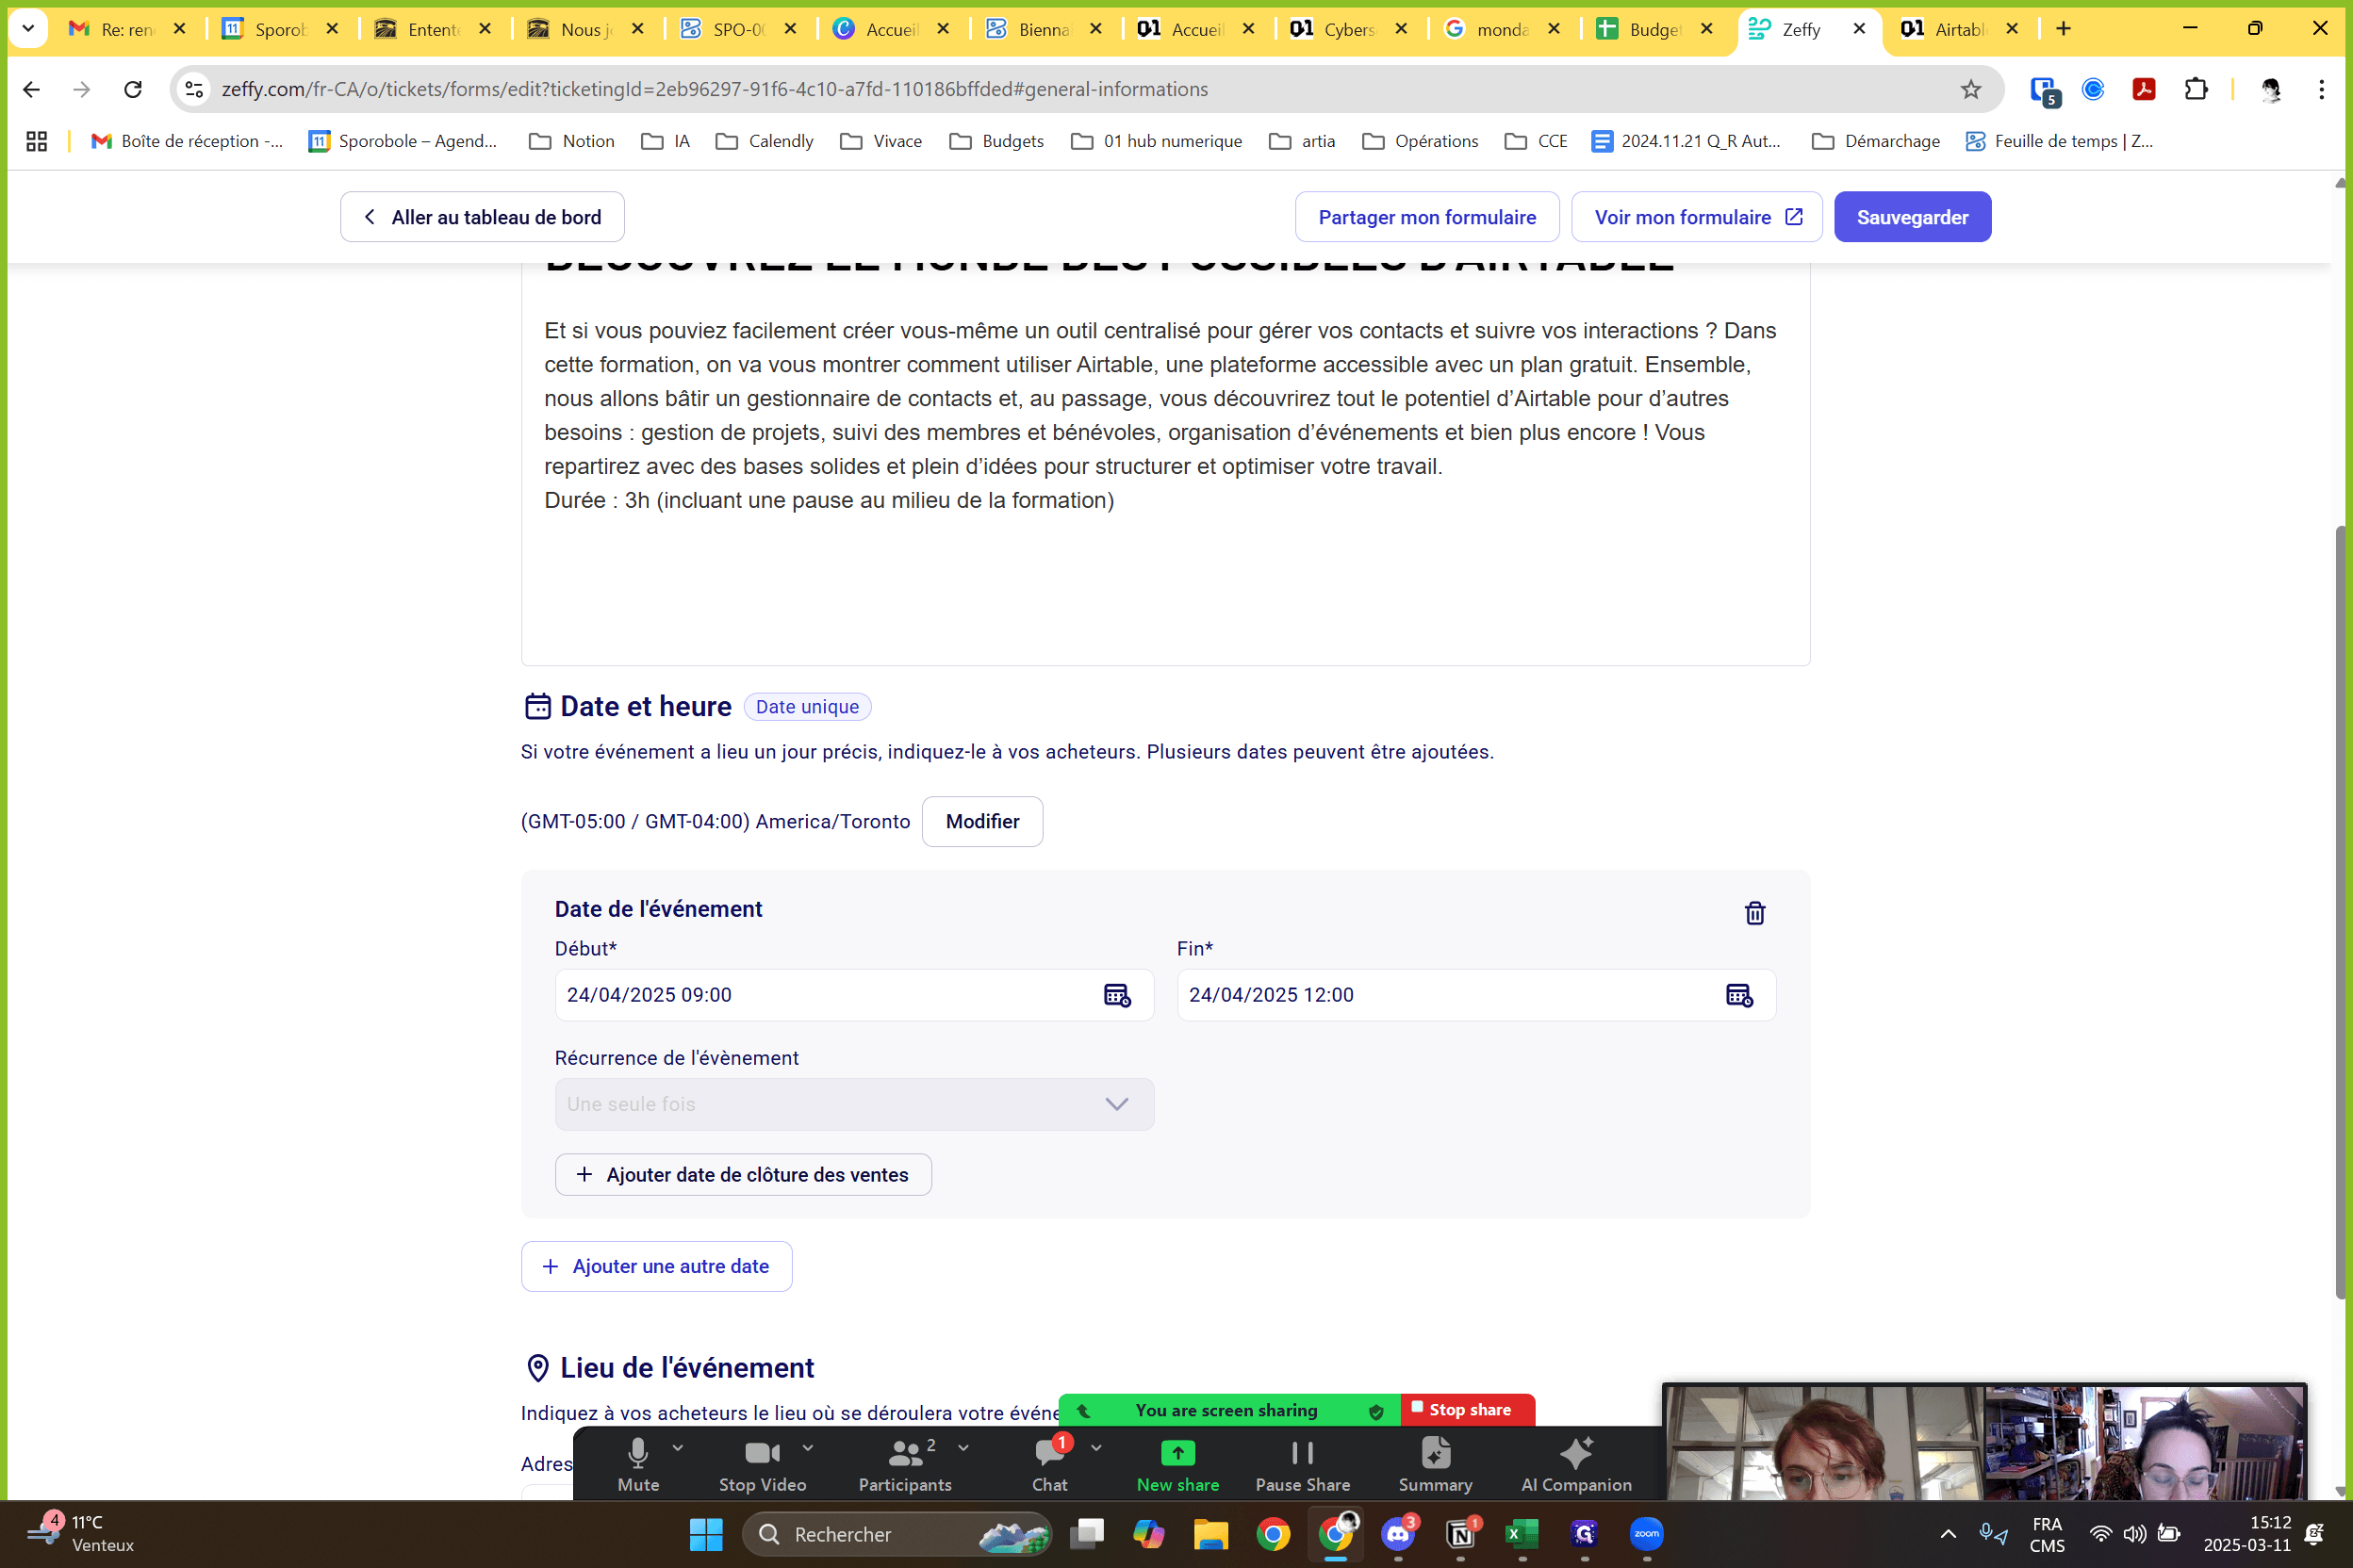Open Excel from the taskbar

coord(1522,1534)
